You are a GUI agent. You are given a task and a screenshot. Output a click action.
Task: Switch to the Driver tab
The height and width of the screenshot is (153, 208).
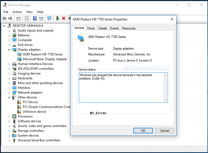[x=91, y=28]
